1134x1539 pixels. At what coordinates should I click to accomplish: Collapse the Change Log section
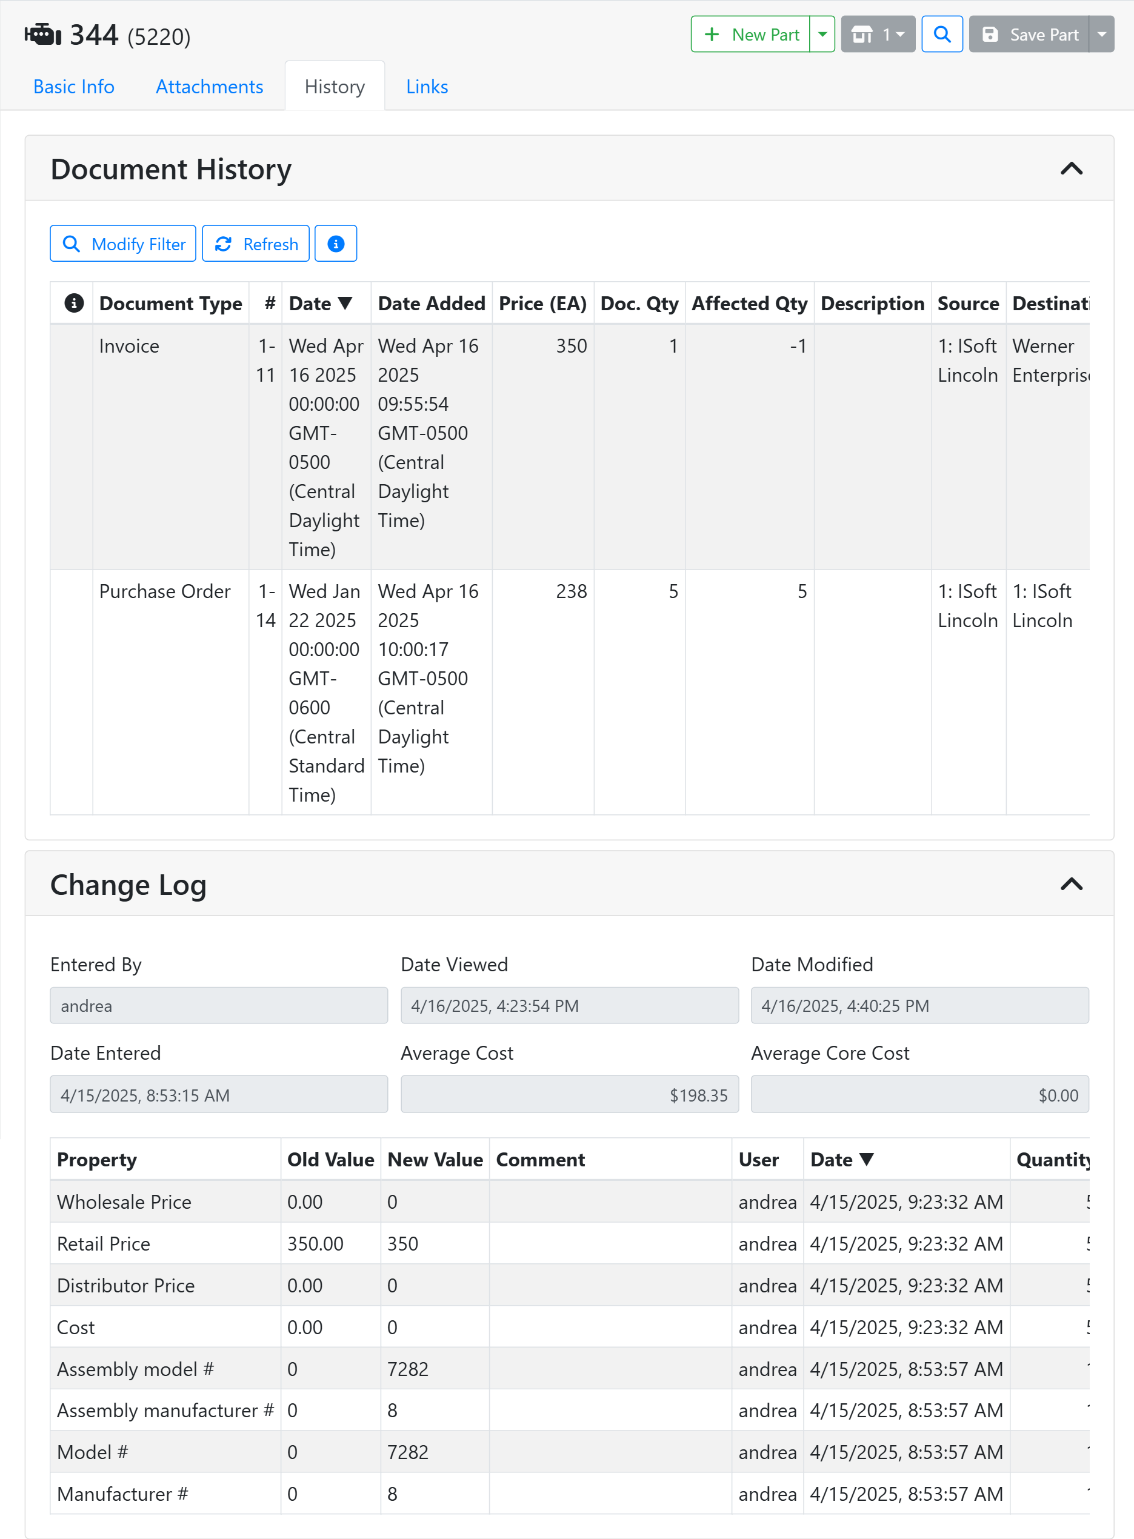pyautogui.click(x=1071, y=884)
